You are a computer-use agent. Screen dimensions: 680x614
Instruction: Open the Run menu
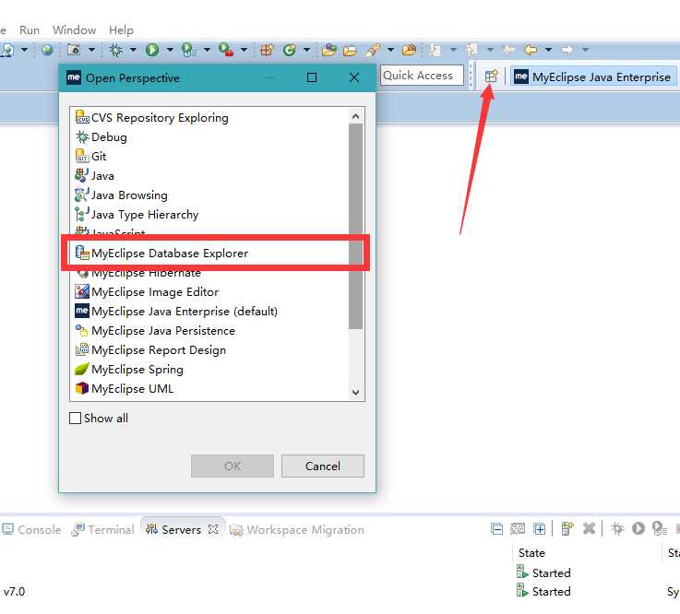coord(30,30)
